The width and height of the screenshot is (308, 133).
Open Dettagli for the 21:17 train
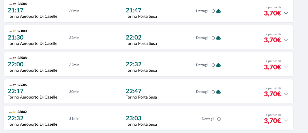(202, 11)
